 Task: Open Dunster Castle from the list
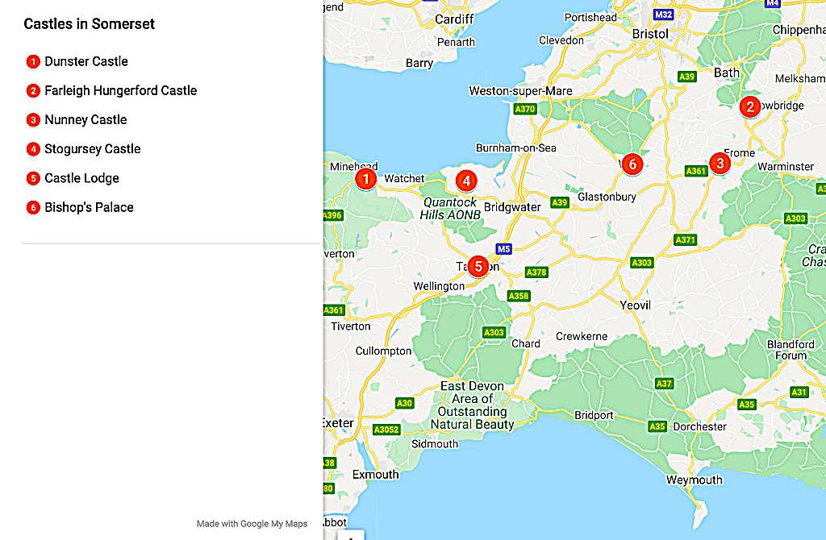[86, 61]
